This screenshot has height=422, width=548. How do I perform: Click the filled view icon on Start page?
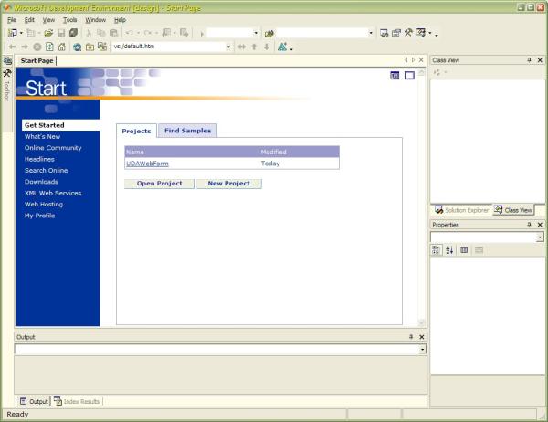click(x=395, y=76)
